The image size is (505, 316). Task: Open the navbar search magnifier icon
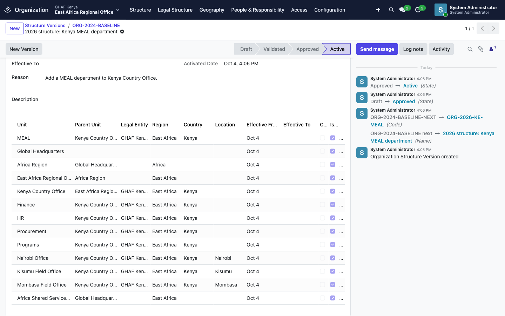pos(391,10)
